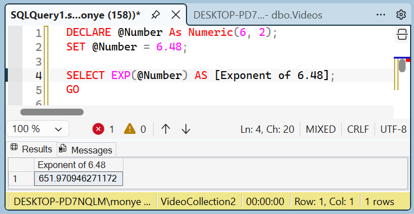Click the SELECT keyword on line 4

[85, 76]
